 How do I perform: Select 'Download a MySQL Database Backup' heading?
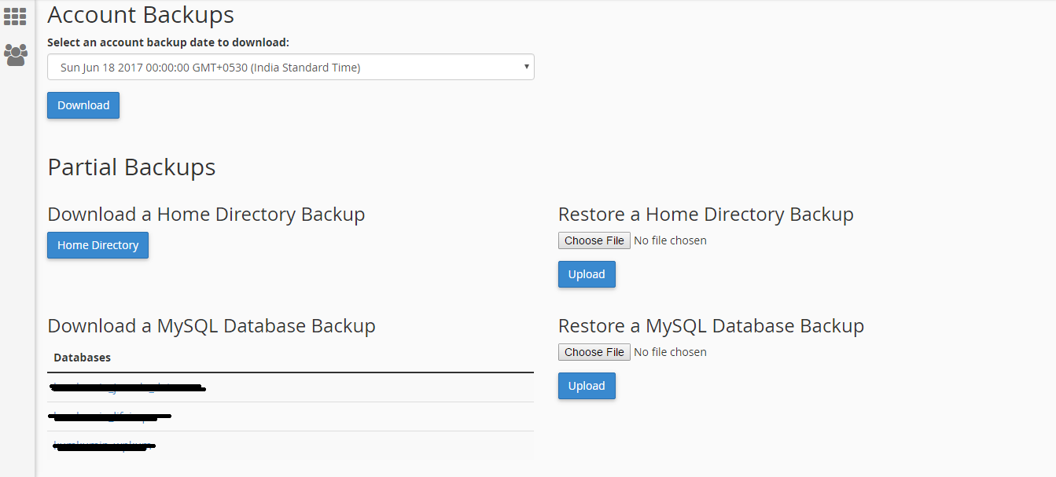coord(212,325)
